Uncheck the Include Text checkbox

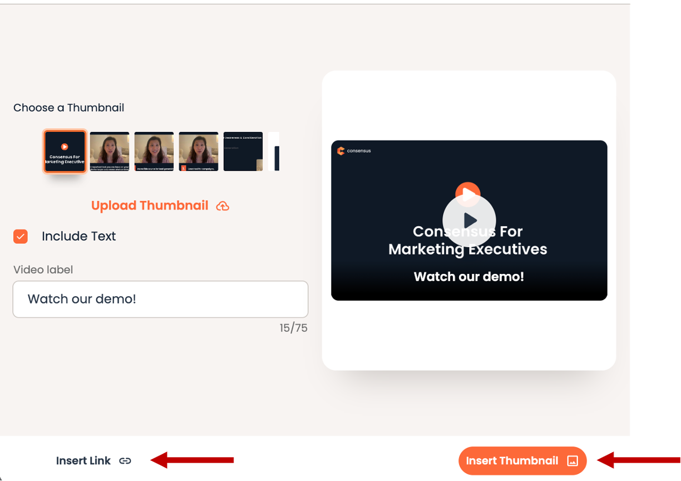tap(21, 237)
